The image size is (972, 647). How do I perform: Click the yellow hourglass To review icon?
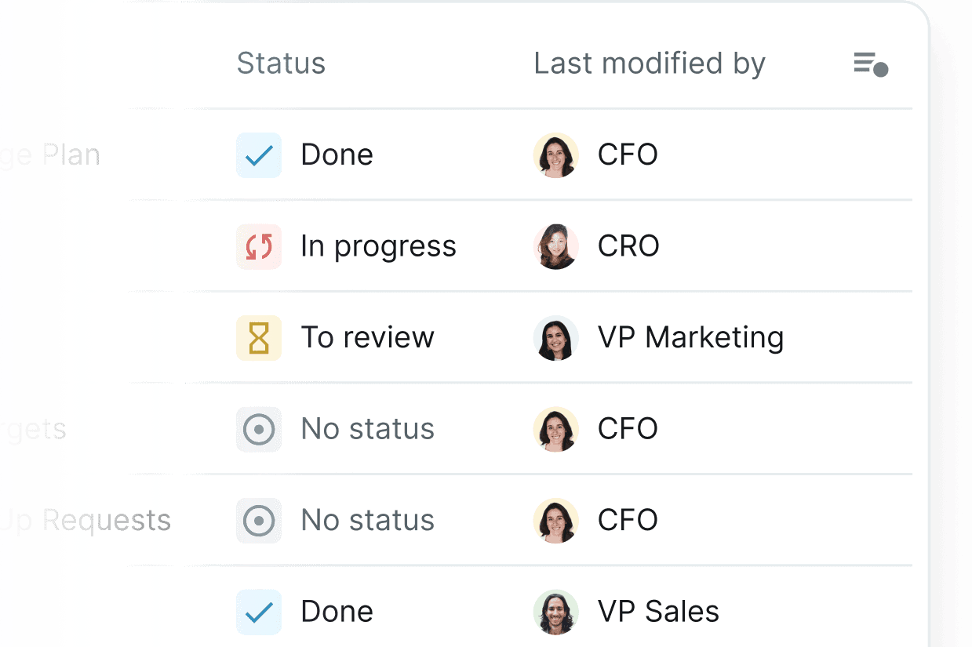(259, 338)
